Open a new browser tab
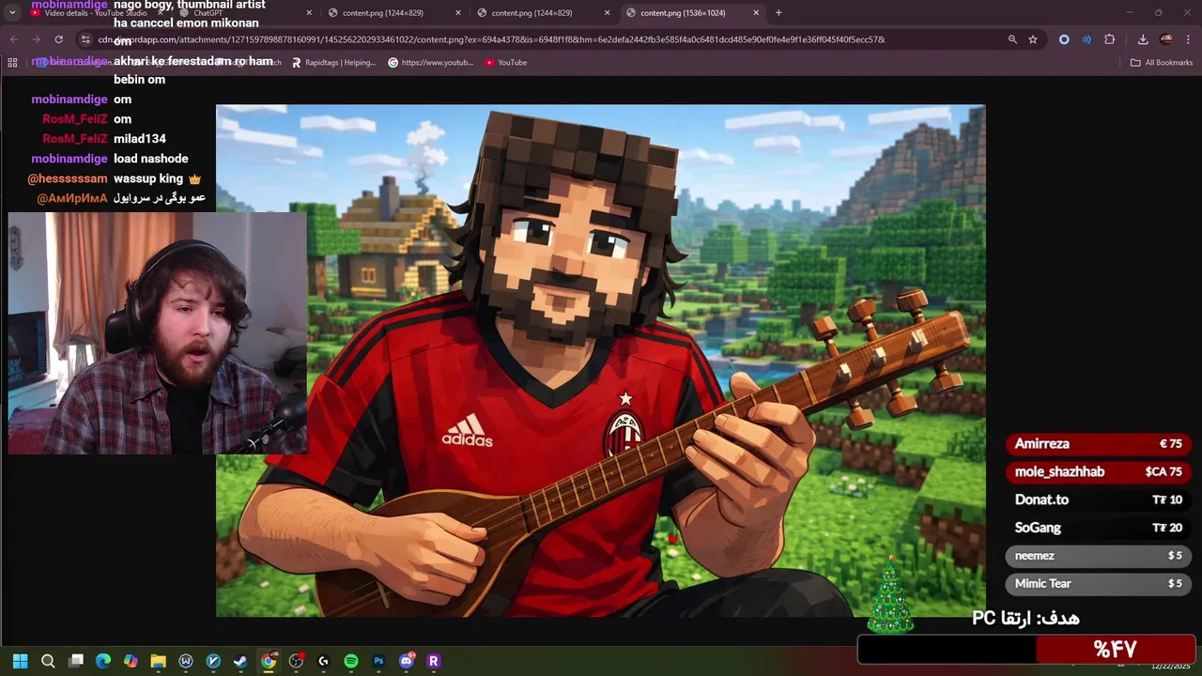Screen dimensions: 1202x676 (x=778, y=13)
